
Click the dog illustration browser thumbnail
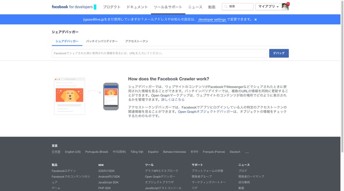[x=70, y=96]
